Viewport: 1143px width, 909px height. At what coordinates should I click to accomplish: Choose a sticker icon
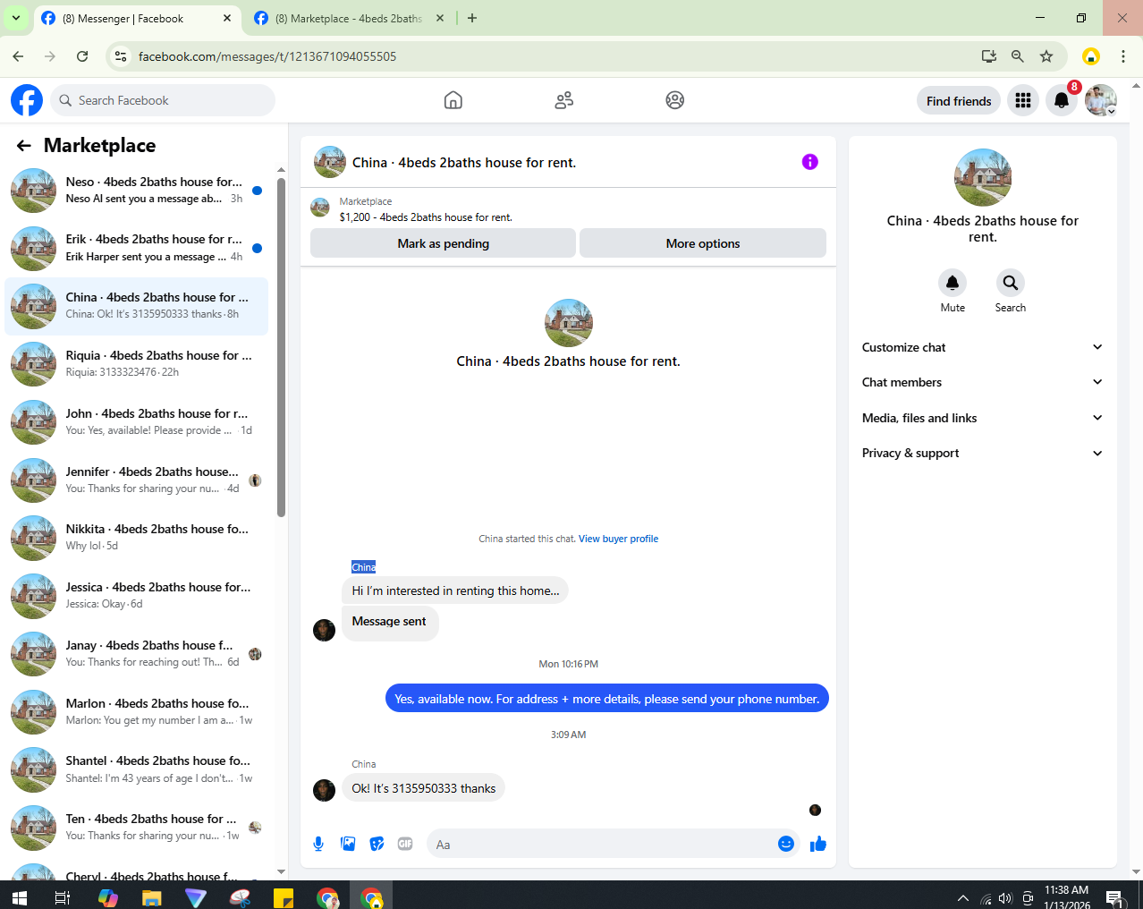coord(377,844)
